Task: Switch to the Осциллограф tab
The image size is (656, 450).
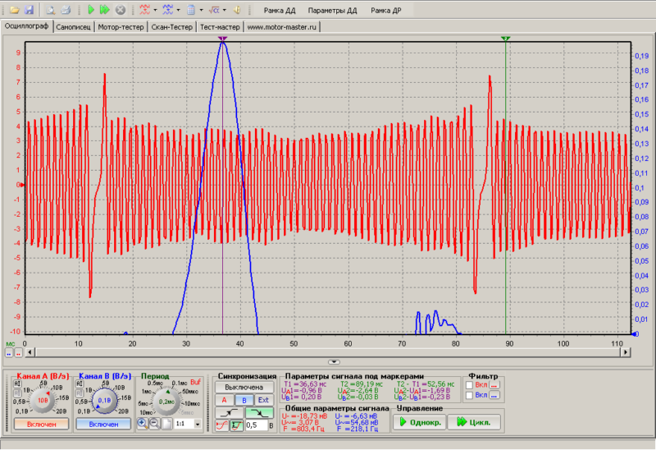Action: pyautogui.click(x=27, y=26)
